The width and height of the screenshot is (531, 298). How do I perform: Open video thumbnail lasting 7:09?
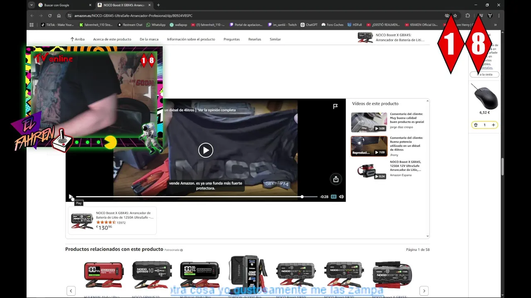(369, 146)
